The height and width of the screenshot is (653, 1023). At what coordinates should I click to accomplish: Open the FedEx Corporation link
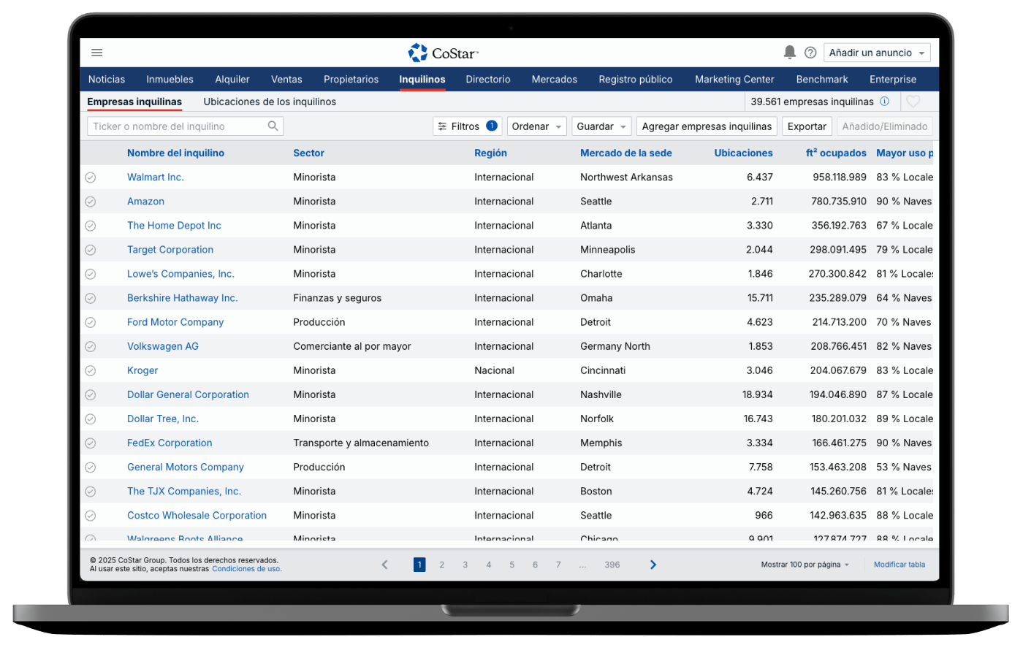pos(170,443)
